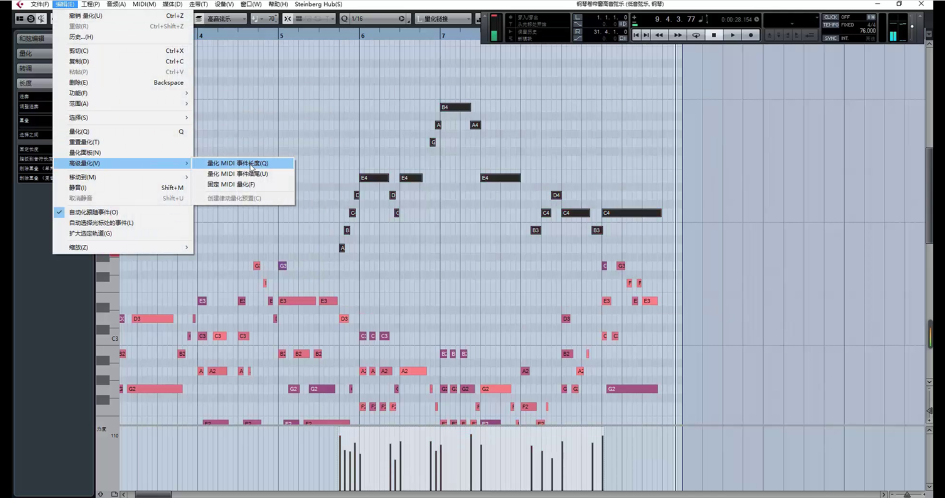Viewport: 945px width, 498px height.
Task: Click the Stop transport button
Action: [714, 35]
